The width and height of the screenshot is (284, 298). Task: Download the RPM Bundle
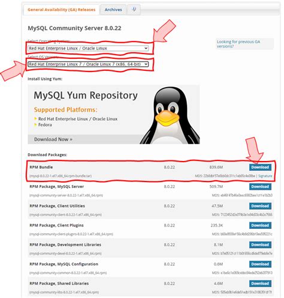[260, 167]
